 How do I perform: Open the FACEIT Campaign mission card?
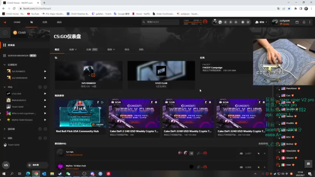226,67
